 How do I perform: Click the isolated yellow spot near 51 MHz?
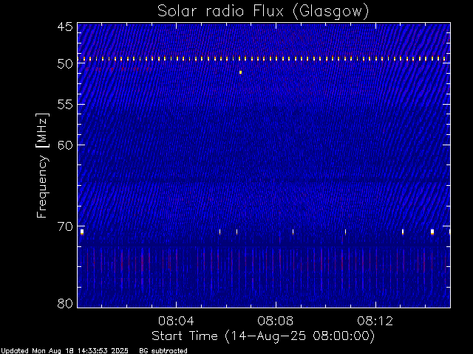(x=240, y=72)
